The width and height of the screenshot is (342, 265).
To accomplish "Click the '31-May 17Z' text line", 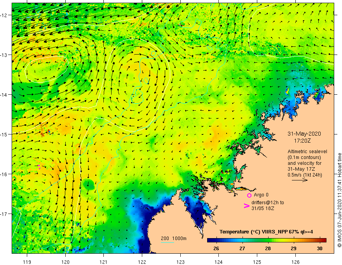I will tap(301, 169).
